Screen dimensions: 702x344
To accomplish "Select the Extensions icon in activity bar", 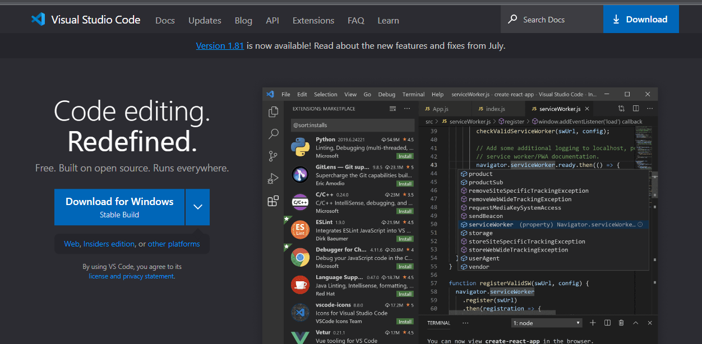I will (273, 201).
